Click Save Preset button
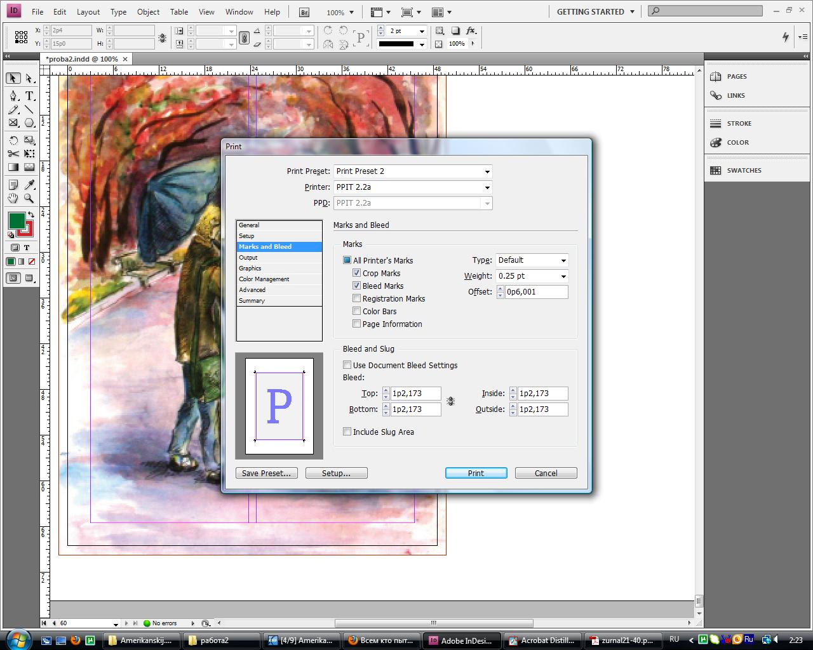Viewport: 813px width, 650px height. point(266,473)
